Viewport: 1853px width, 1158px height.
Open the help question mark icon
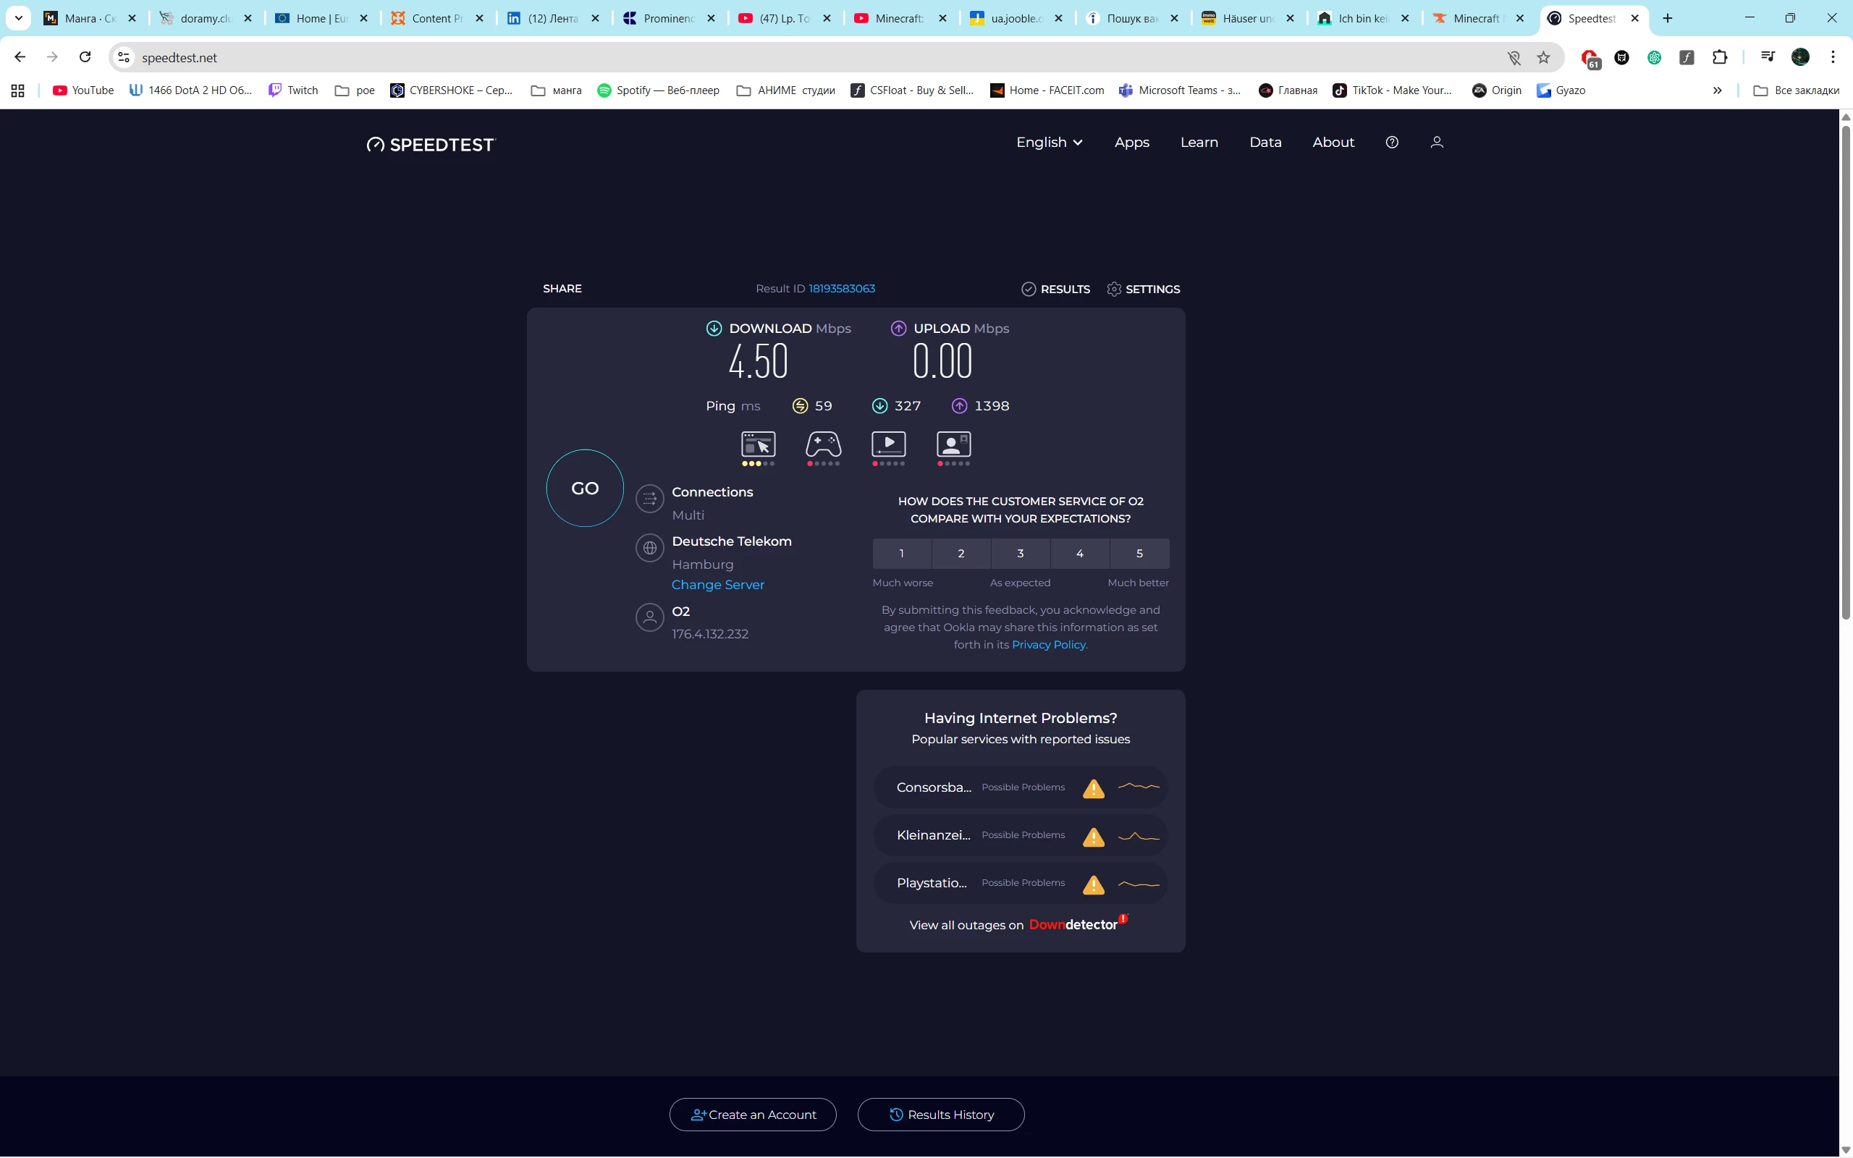pos(1392,143)
